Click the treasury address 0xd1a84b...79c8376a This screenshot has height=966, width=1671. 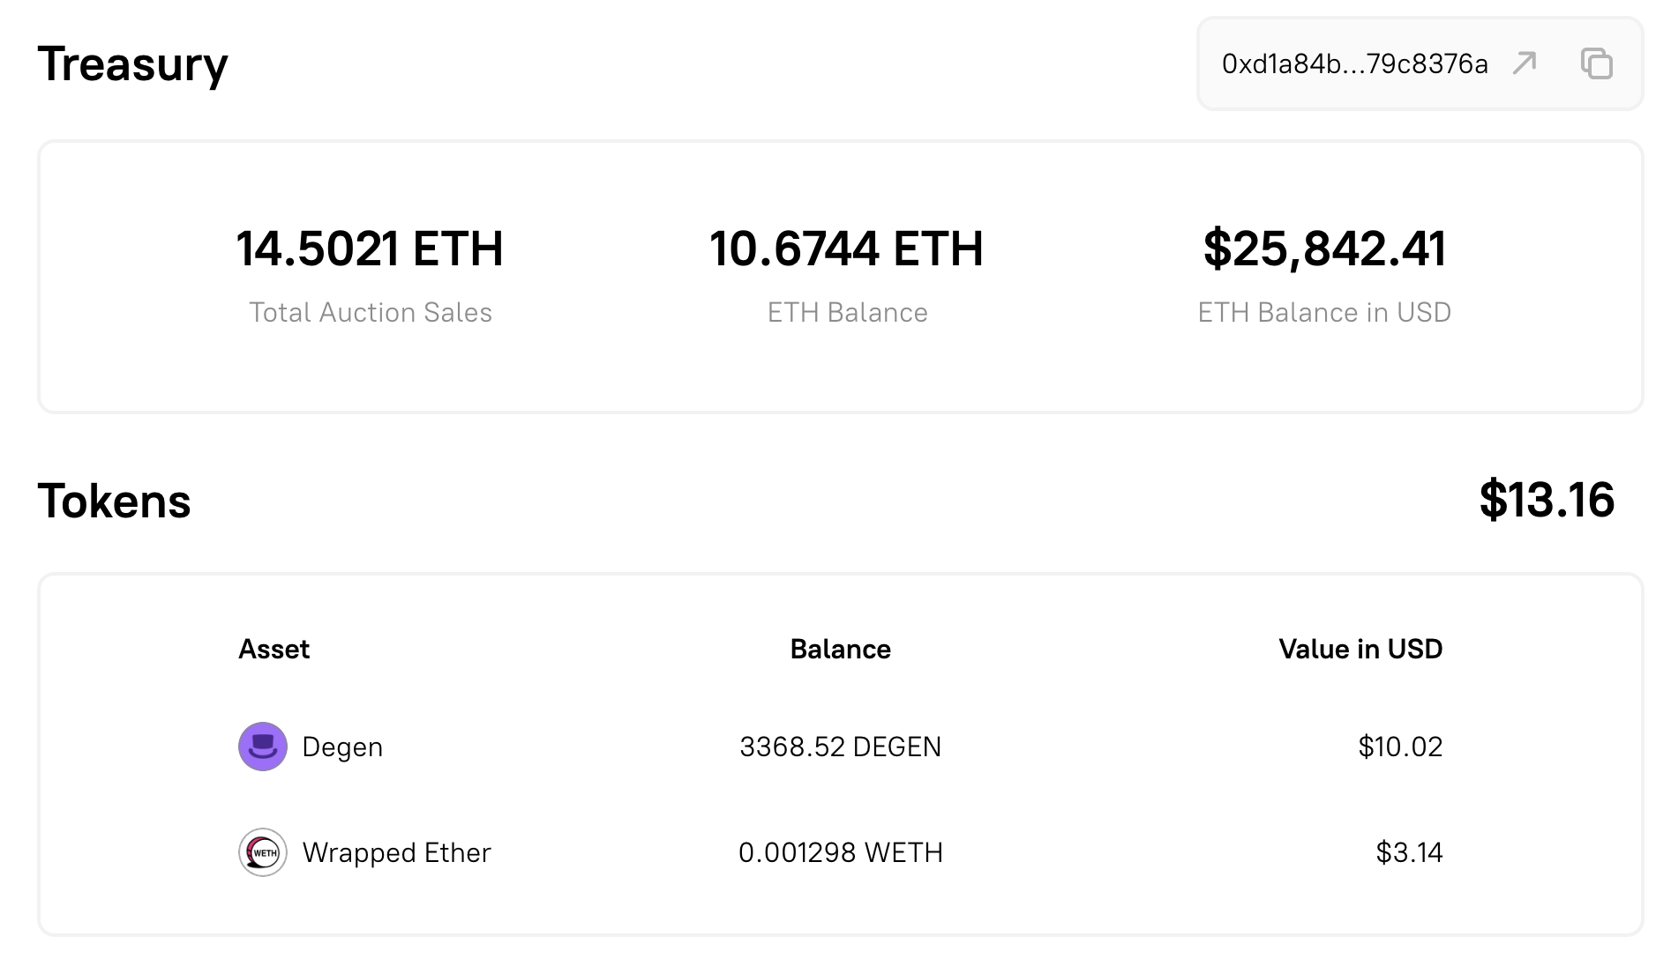1354,63
